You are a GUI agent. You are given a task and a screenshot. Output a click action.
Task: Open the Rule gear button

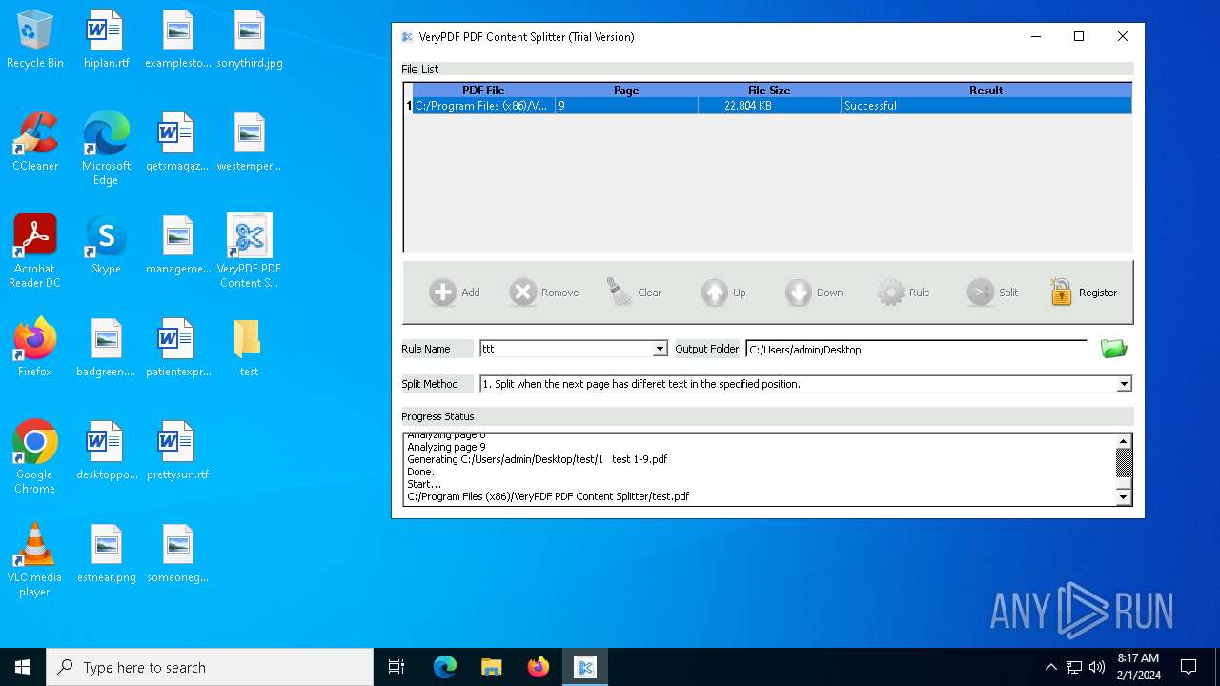[x=903, y=293]
